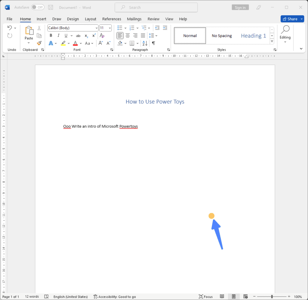Increase font size with grow icon
The width and height of the screenshot is (308, 300).
click(100, 43)
